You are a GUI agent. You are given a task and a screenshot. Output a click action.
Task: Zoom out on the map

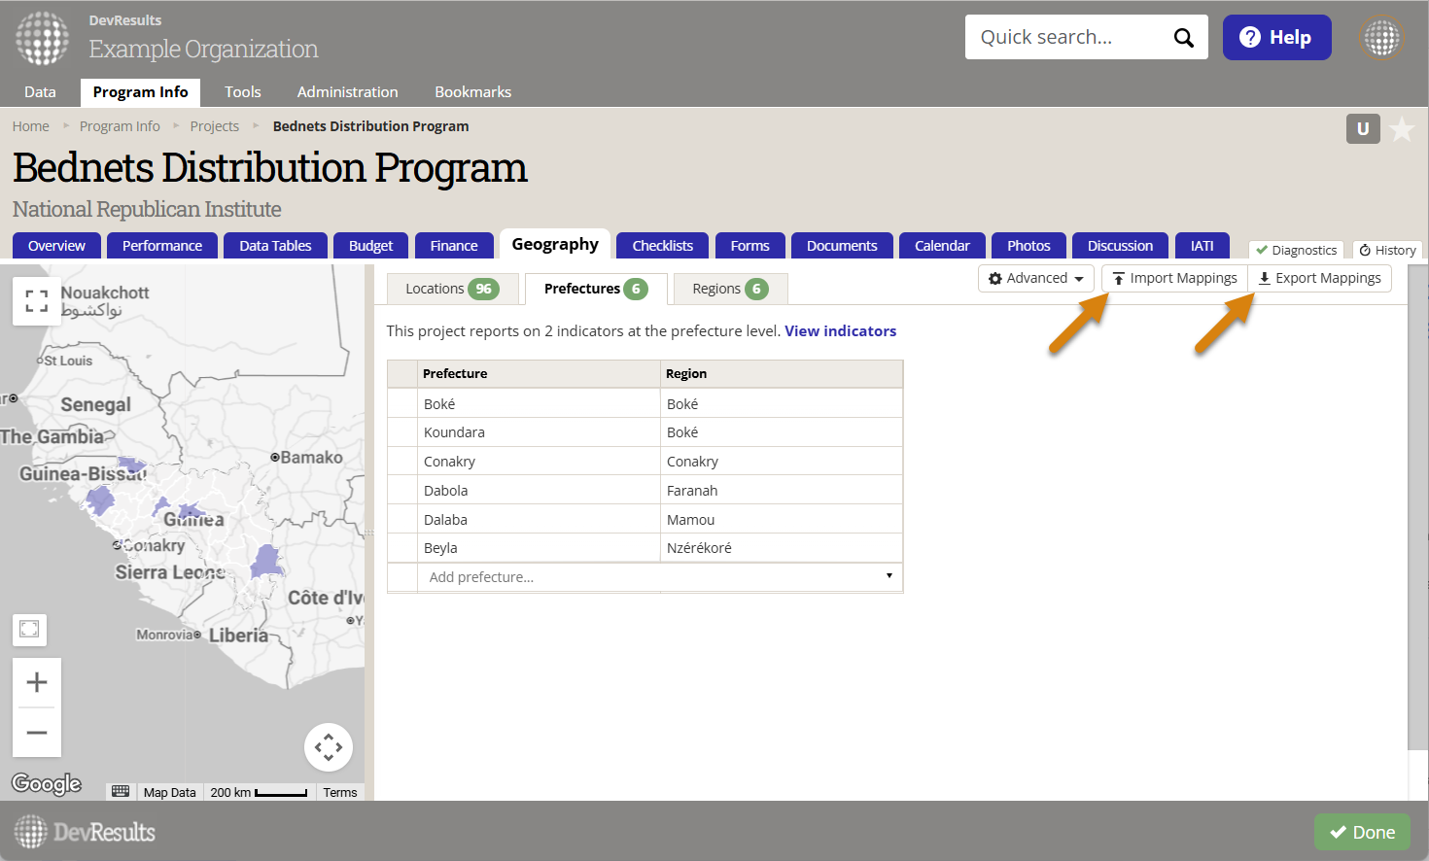point(37,732)
